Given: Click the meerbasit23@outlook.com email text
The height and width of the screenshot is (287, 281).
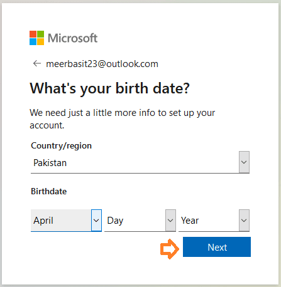Looking at the screenshot, I should coord(102,64).
